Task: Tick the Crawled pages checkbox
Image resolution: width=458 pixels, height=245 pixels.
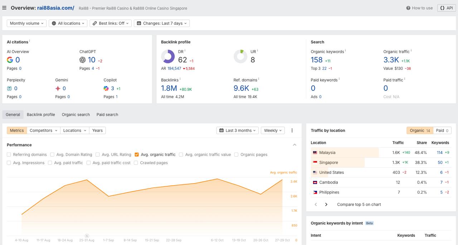Action: coord(136,163)
